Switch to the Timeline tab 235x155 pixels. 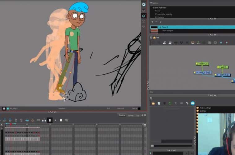coord(122,115)
